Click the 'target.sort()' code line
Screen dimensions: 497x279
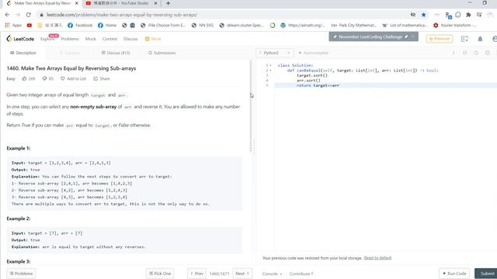pyautogui.click(x=312, y=76)
